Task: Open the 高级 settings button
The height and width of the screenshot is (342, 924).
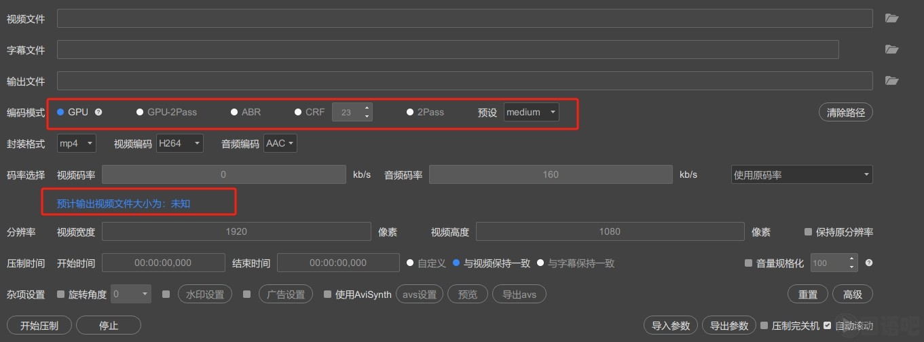Action: (852, 294)
